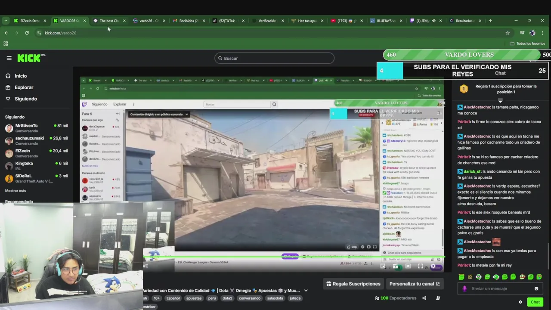Expand followed list with Mostrar más
Viewport: 551px width, 310px height.
[x=15, y=191]
